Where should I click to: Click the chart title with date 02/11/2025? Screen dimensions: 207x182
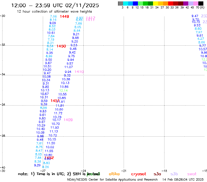pos(55,5)
